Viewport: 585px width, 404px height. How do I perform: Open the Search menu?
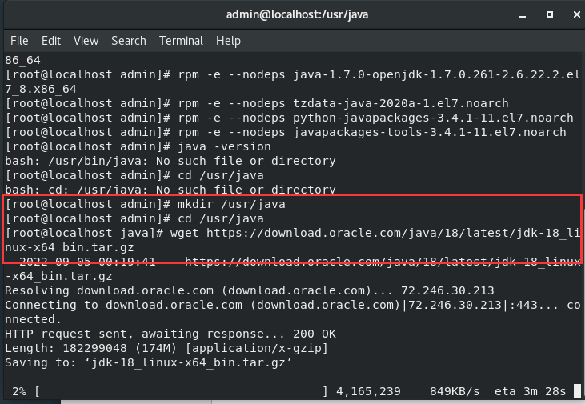tap(128, 40)
